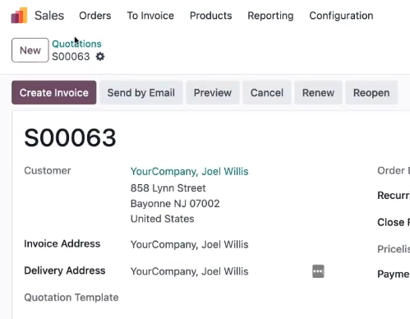This screenshot has width=410, height=319.
Task: Cancel the sales order
Action: pyautogui.click(x=267, y=93)
